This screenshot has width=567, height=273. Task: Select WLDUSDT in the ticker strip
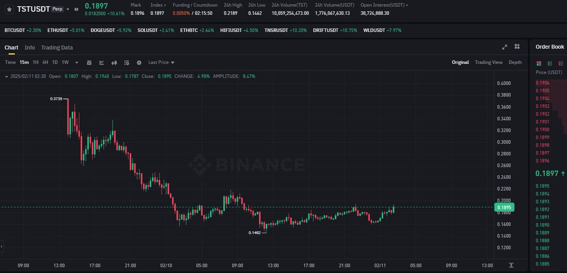(382, 30)
